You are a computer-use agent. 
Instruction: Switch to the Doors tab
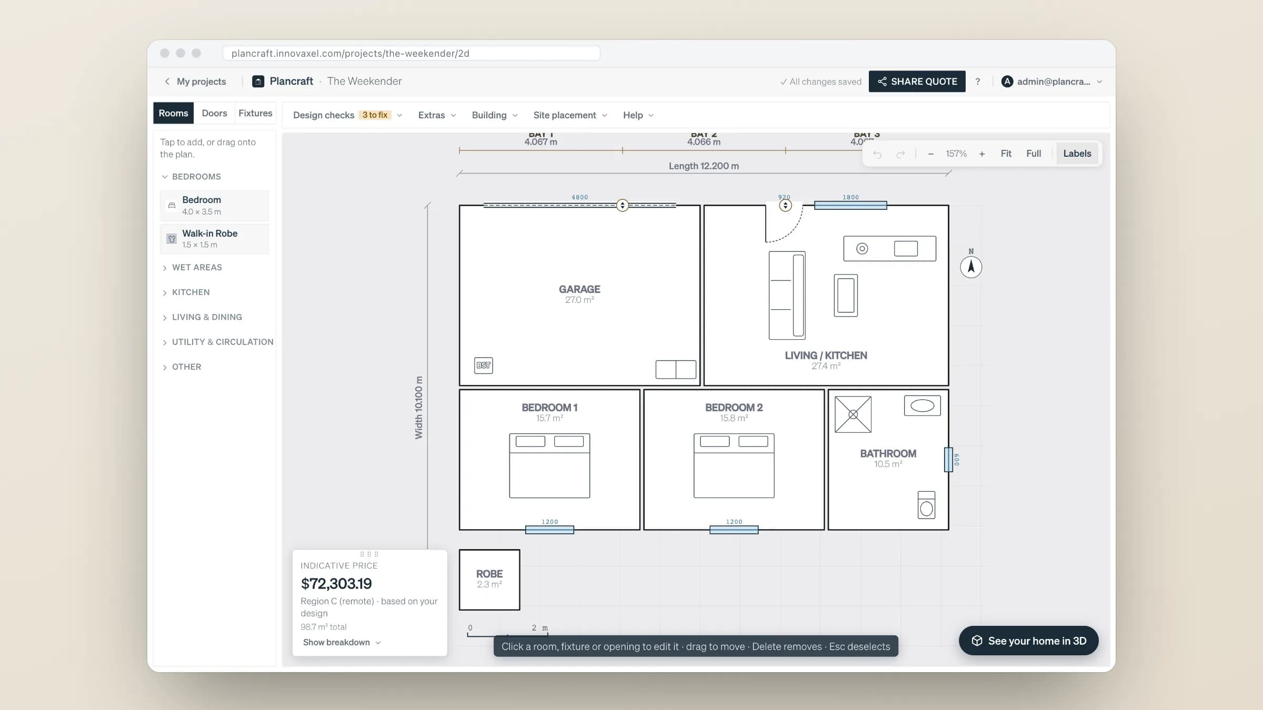(x=214, y=113)
